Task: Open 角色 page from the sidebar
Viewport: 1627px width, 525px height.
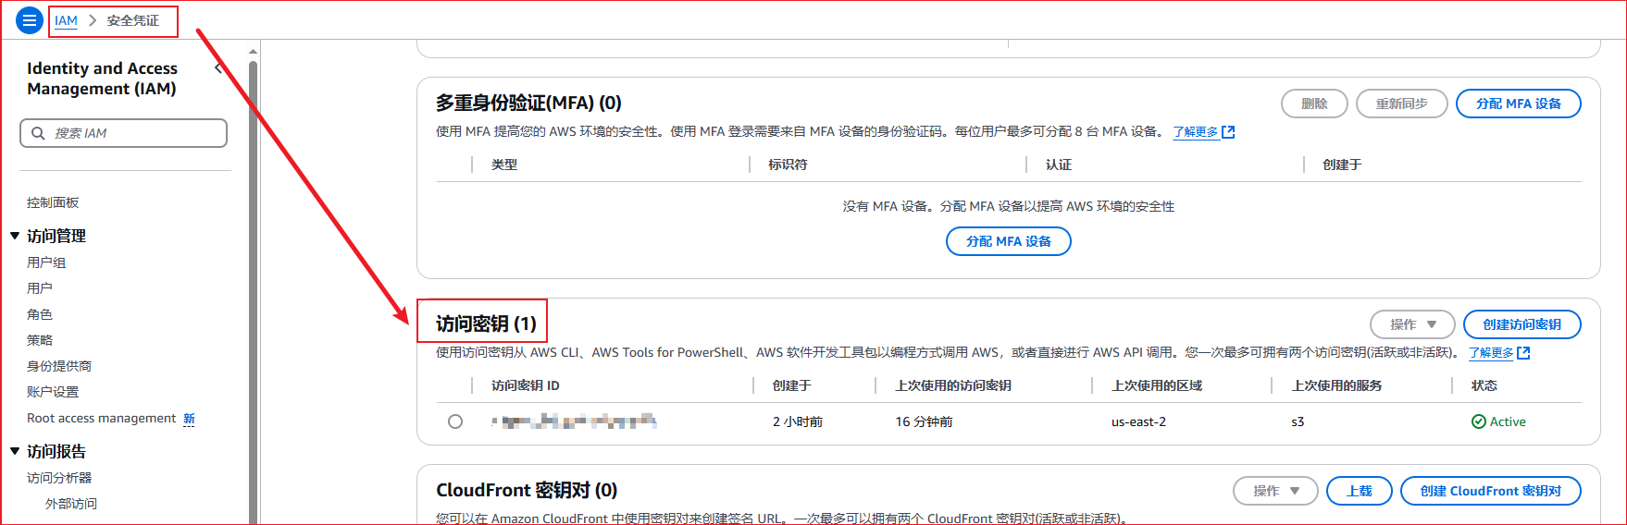Action: point(40,314)
